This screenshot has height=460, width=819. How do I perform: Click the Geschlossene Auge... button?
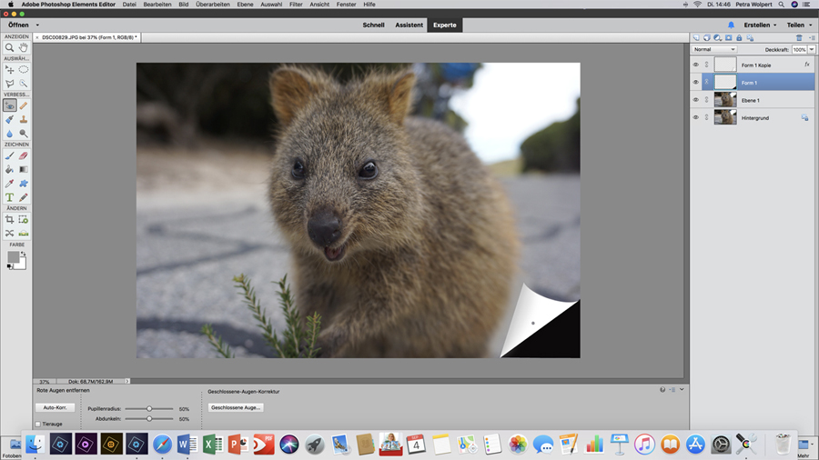(x=236, y=407)
